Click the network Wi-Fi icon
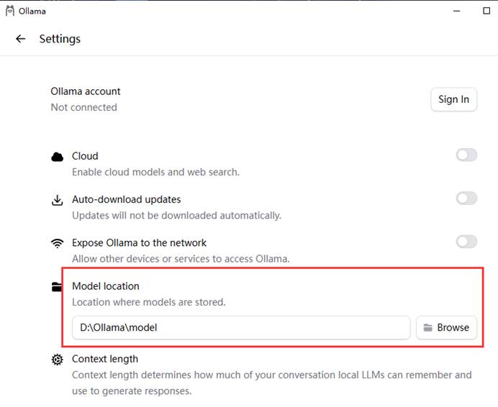This screenshot has width=498, height=407. (57, 244)
